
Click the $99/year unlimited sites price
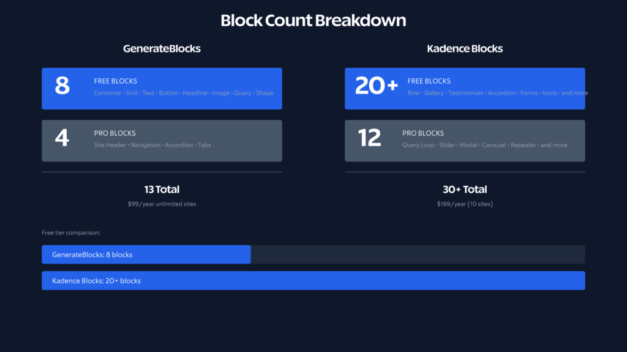[x=162, y=204]
